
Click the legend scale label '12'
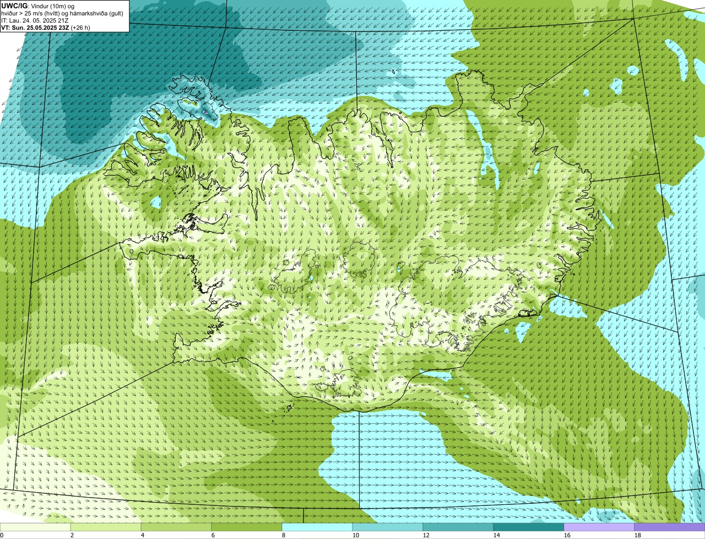[426, 535]
